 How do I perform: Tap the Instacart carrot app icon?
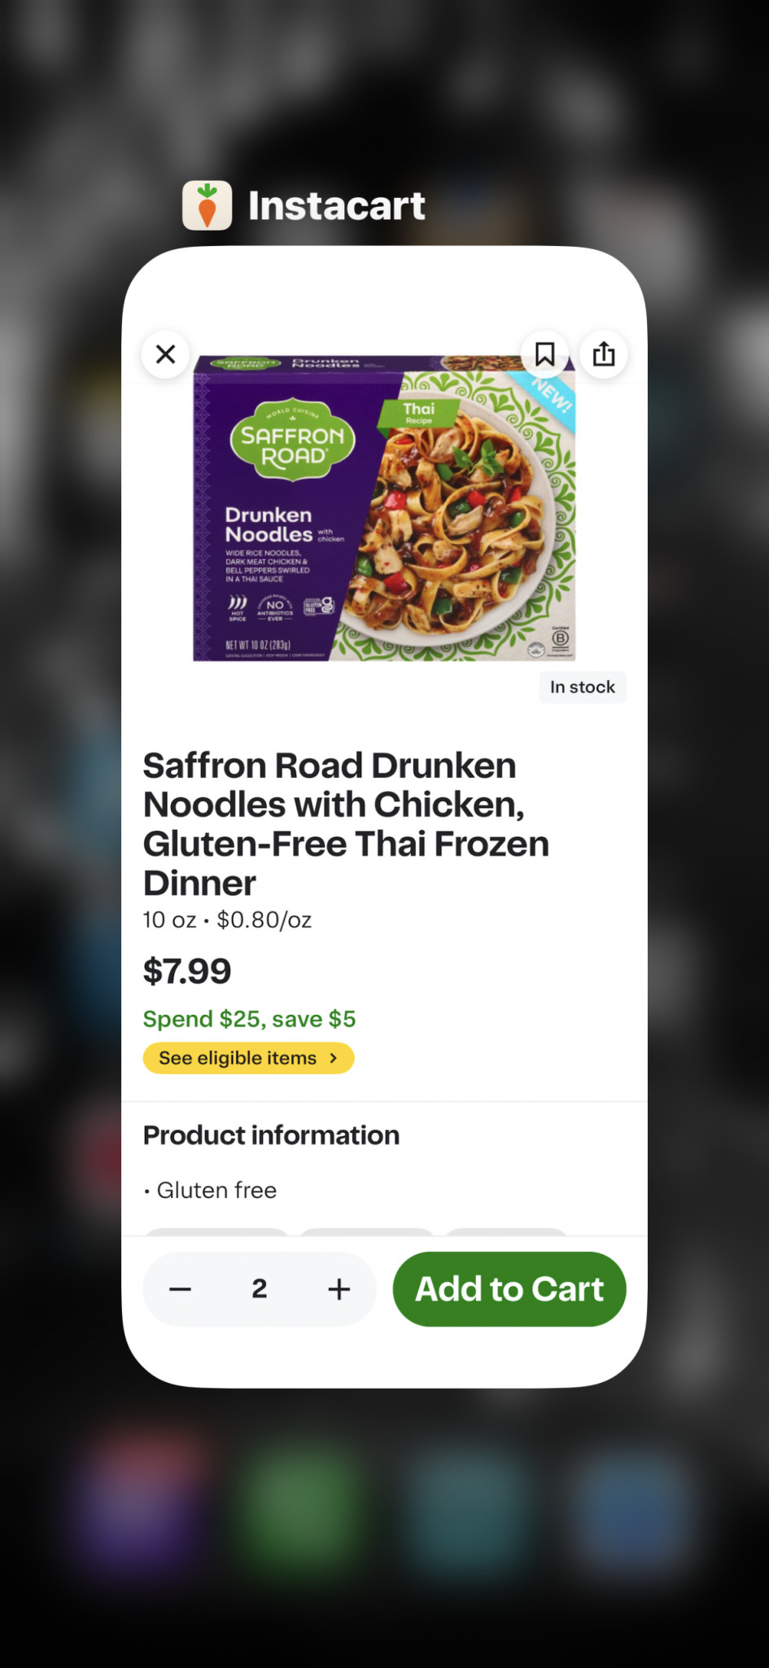pos(208,205)
